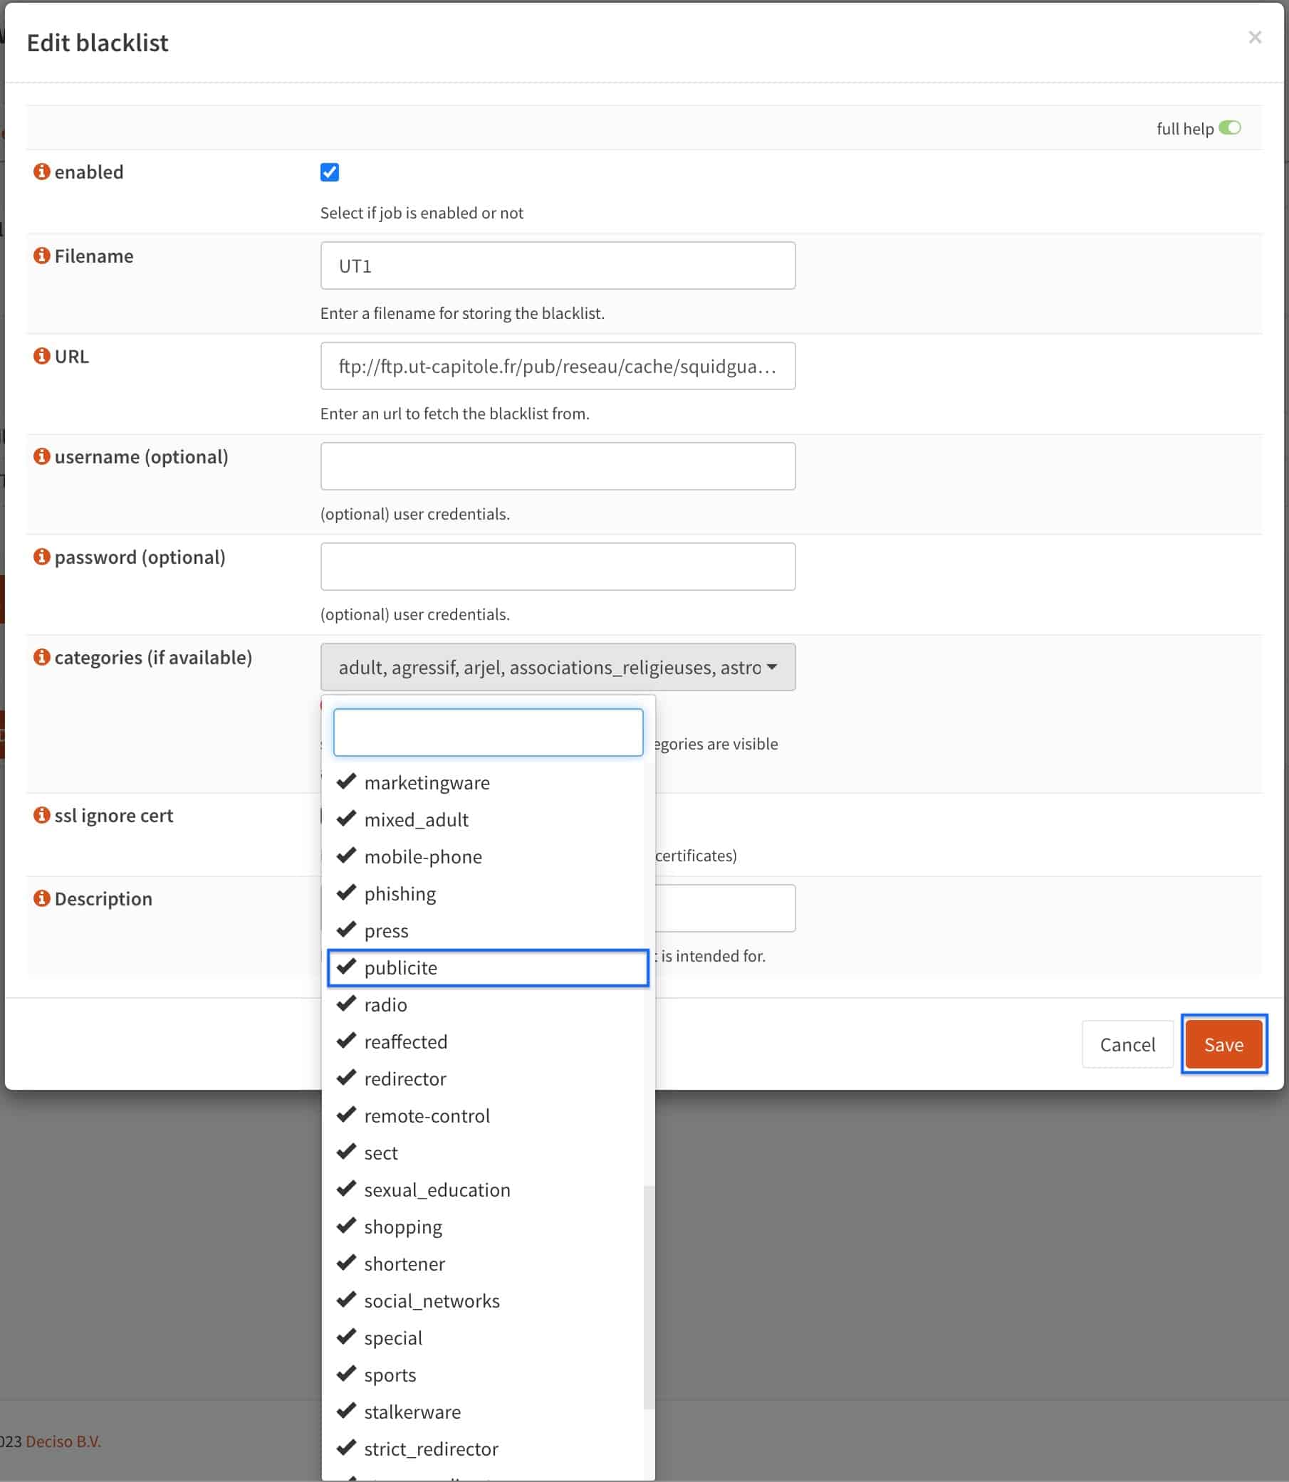Click the category search field
The width and height of the screenshot is (1289, 1482).
(x=487, y=732)
